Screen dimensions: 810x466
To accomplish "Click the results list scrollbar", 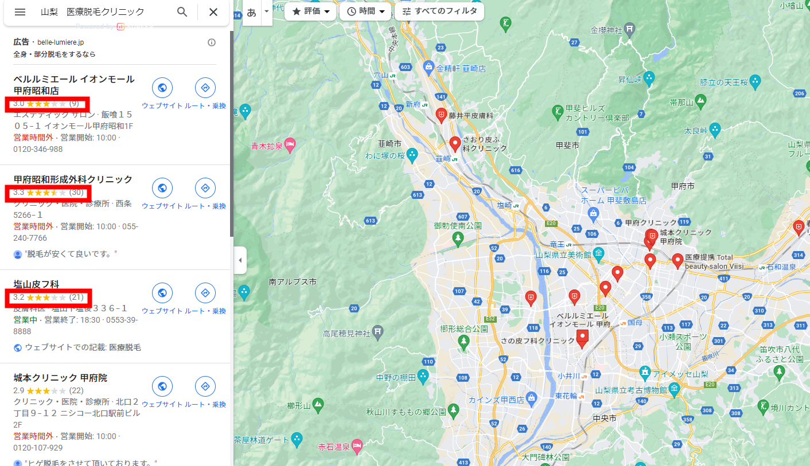I will click(231, 134).
